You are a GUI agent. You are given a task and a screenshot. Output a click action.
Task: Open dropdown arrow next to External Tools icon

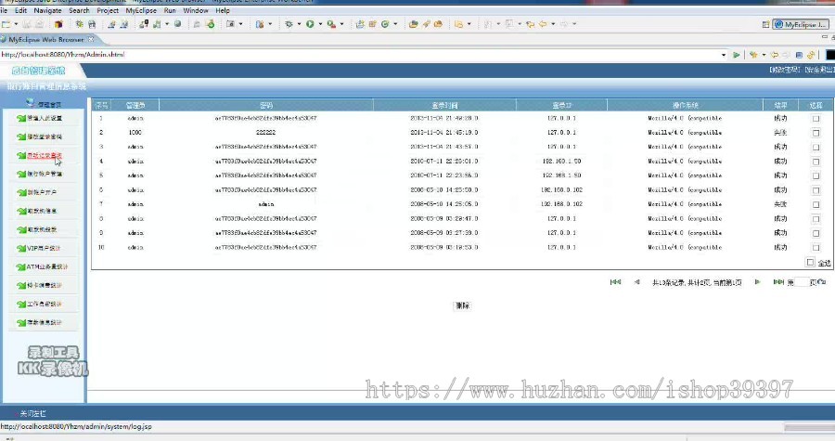(x=341, y=24)
